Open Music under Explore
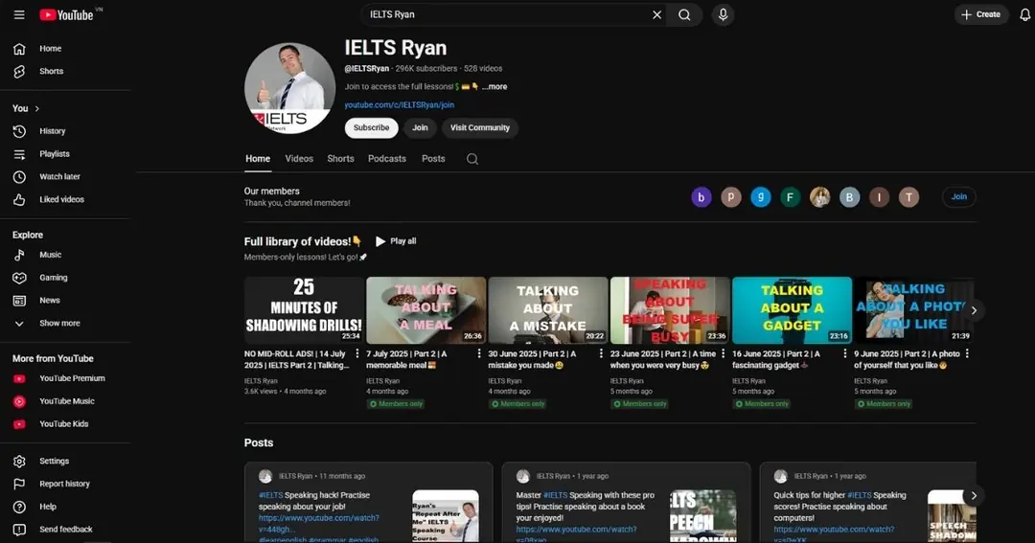Viewport: 1035px width, 543px height. tap(50, 255)
